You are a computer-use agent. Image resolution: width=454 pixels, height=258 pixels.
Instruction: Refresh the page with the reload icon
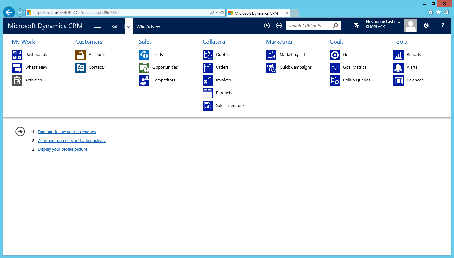222,13
